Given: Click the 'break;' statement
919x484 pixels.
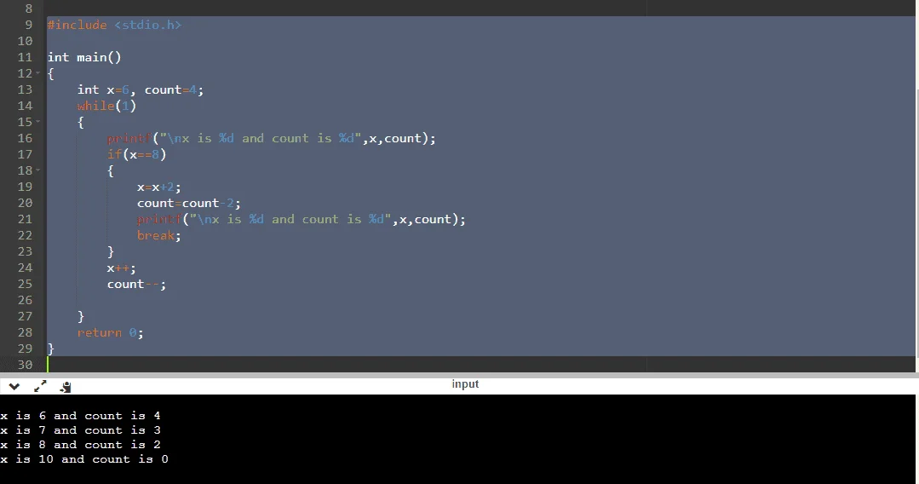Looking at the screenshot, I should tap(158, 235).
